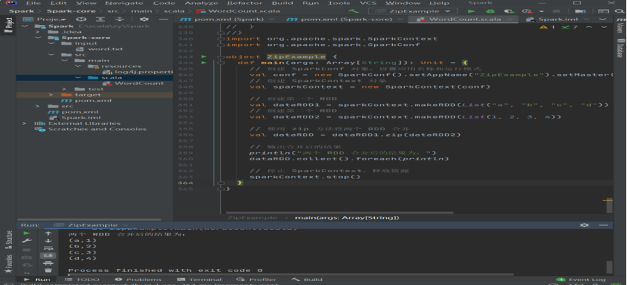Viewport: 627px width, 285px height.
Task: Open the VCS menu
Action: point(368,3)
